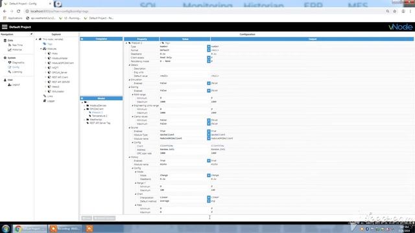Image resolution: width=415 pixels, height=233 pixels.
Task: Expand the ModbusDevices folder
Action: 85,105
